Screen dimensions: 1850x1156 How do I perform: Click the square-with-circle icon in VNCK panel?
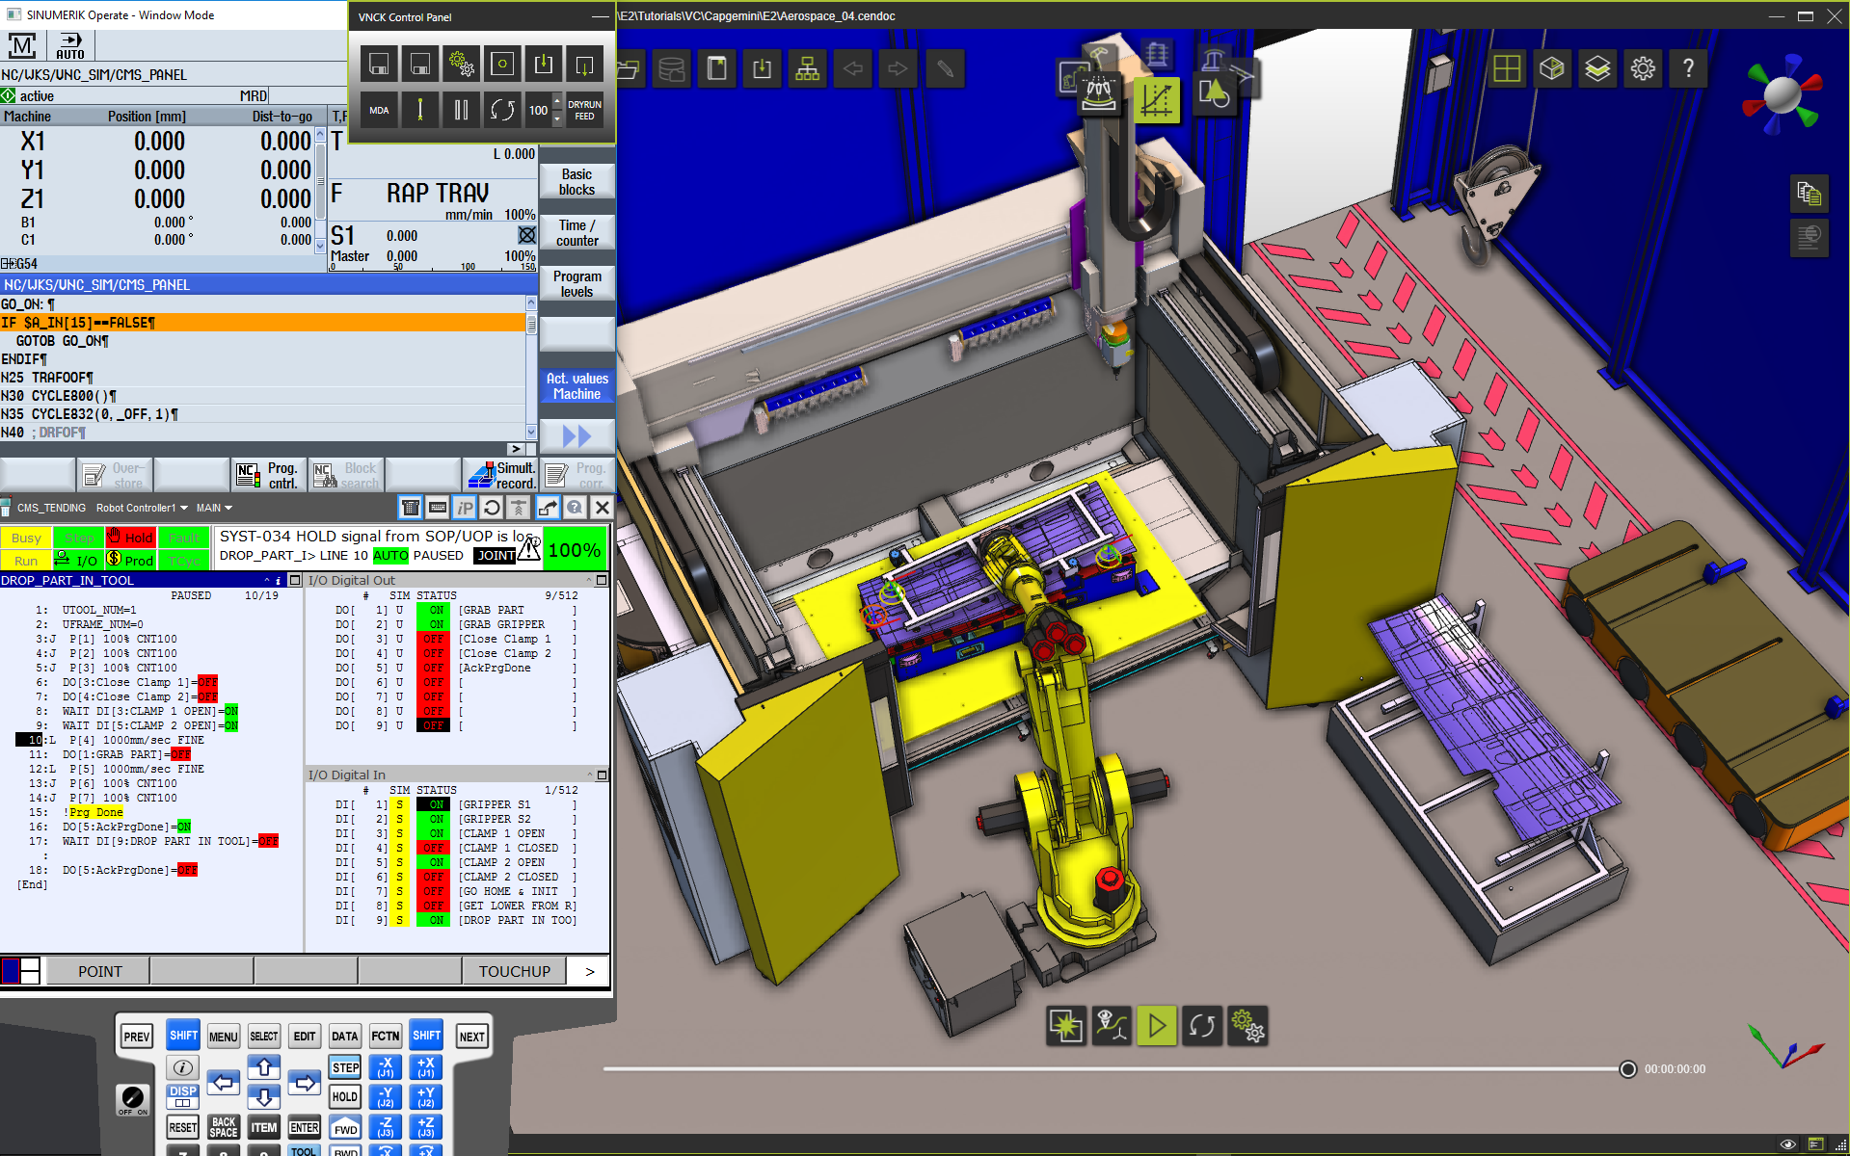click(x=502, y=65)
